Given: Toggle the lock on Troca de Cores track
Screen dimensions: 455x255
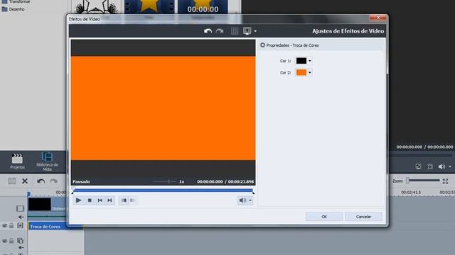Looking at the screenshot, I should pyautogui.click(x=11, y=225).
